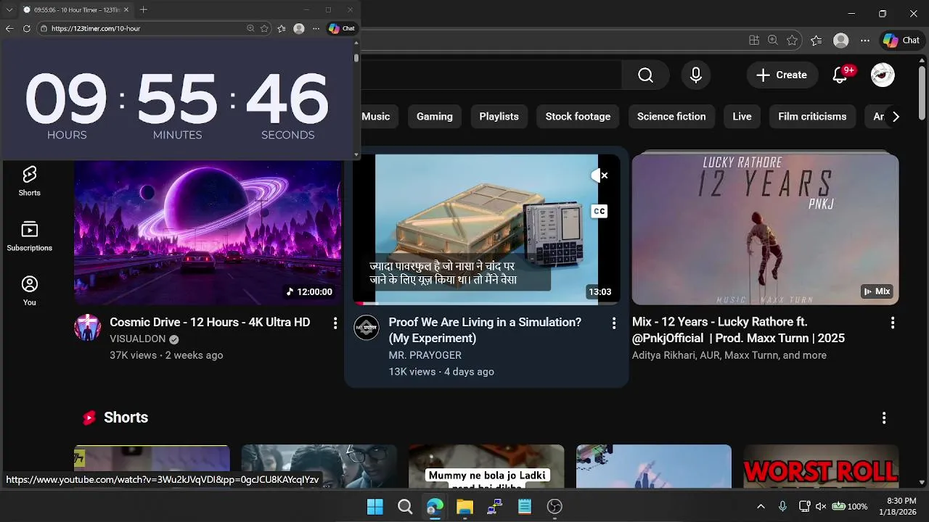Open Copilot Chat in timer window
Viewport: 929px width, 522px height.
341,28
